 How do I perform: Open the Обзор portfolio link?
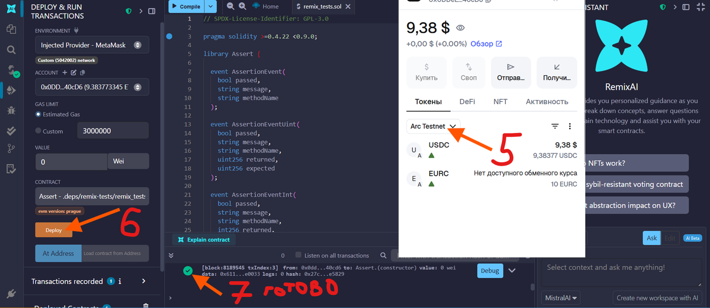[x=486, y=44]
